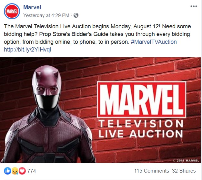
Task: View the 774 reactions count
Action: (x=32, y=171)
